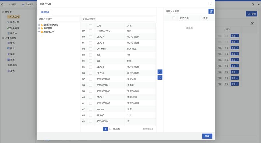Image resolution: width=261 pixels, height=143 pixels.
Task: Go to page 2 of personnel list
Action: tap(110, 129)
